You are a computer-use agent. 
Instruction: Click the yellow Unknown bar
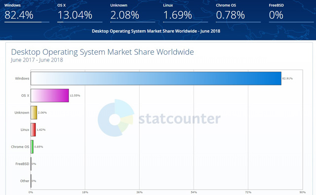[x=34, y=113]
